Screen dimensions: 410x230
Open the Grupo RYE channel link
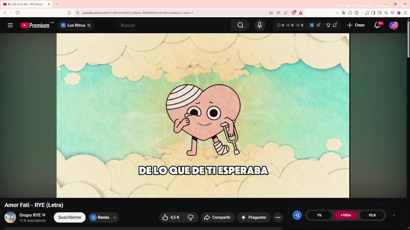pyautogui.click(x=30, y=215)
